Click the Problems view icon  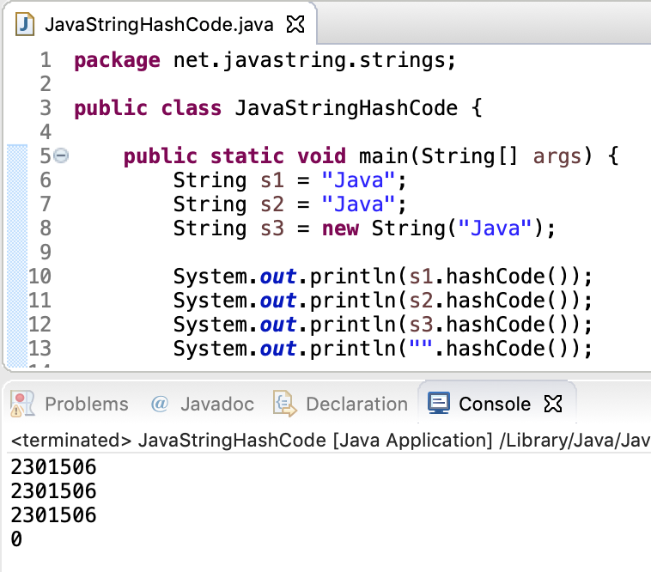click(24, 404)
